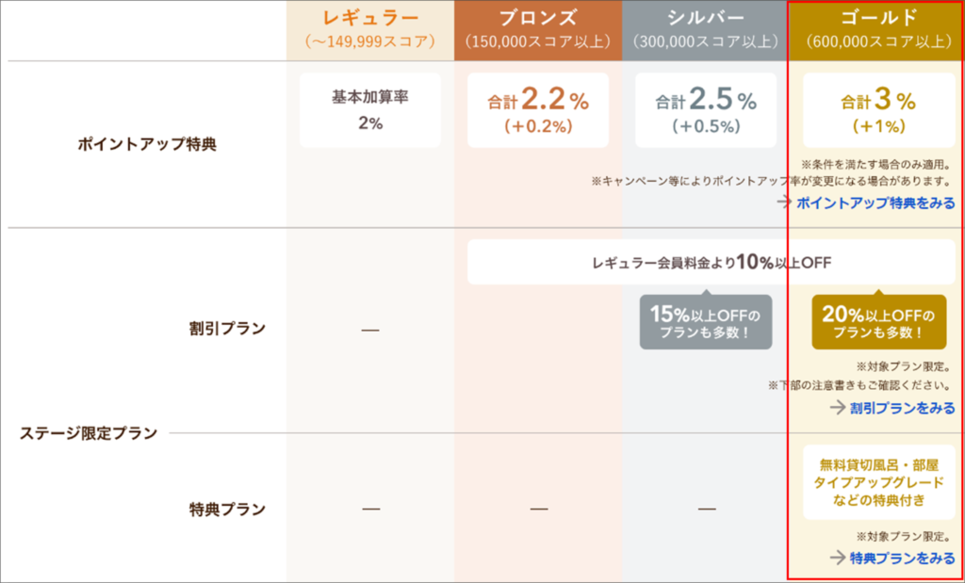Select the シルバー stage header

(x=706, y=30)
